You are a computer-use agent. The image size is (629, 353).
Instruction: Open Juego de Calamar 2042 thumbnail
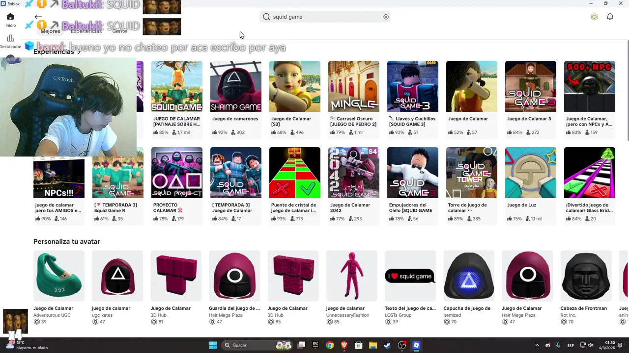(x=354, y=173)
